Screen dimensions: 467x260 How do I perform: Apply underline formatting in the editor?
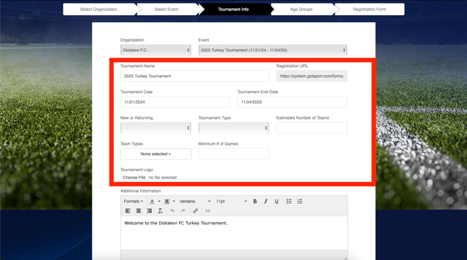tap(277, 202)
